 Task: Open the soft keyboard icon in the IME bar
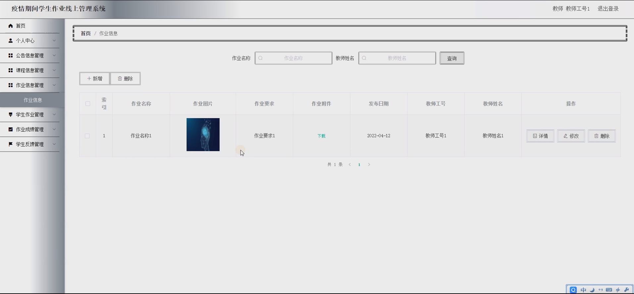pyautogui.click(x=609, y=290)
